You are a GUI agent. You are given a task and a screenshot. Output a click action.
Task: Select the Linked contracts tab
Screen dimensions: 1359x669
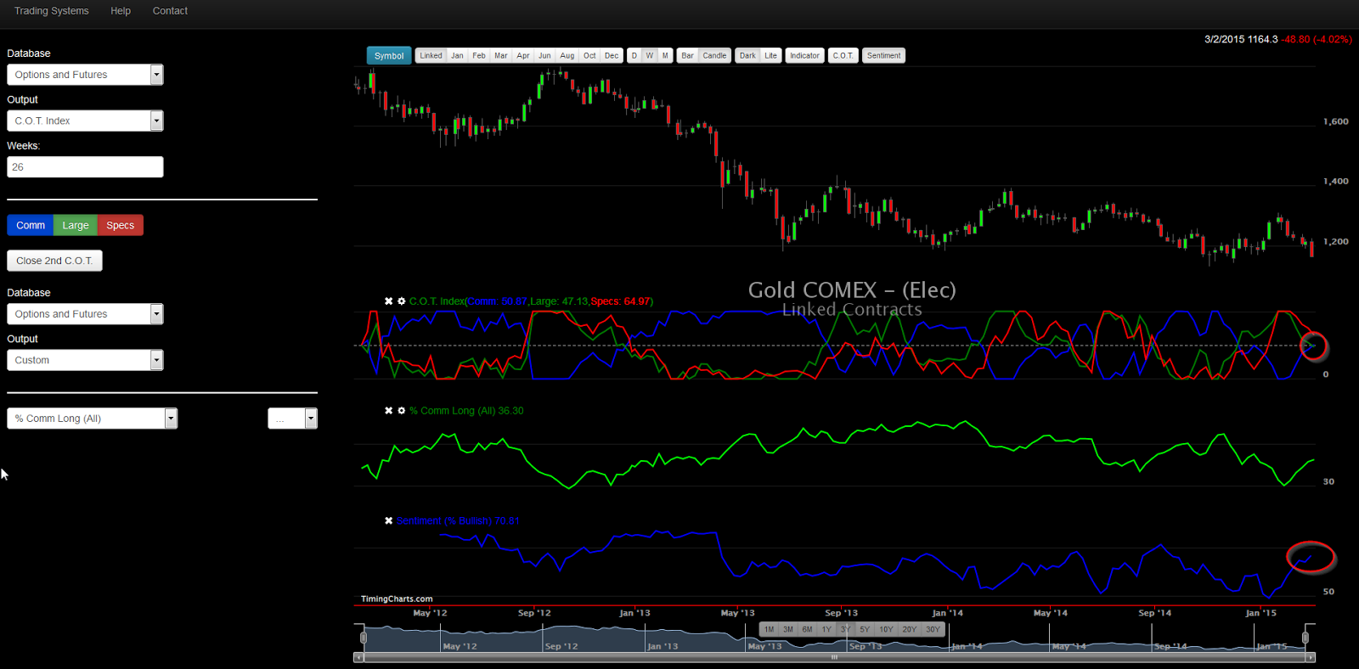click(x=431, y=55)
